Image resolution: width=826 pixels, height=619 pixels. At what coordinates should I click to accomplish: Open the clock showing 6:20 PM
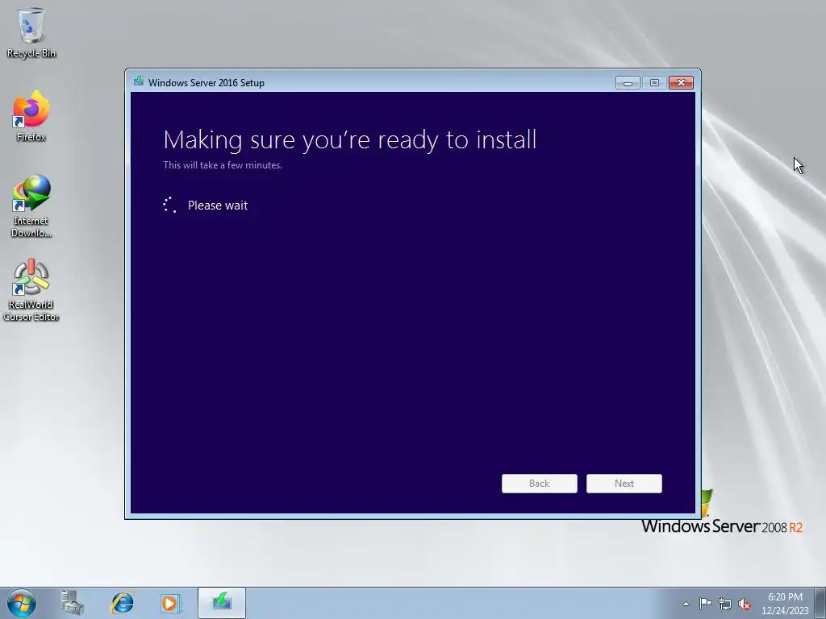pos(785,603)
